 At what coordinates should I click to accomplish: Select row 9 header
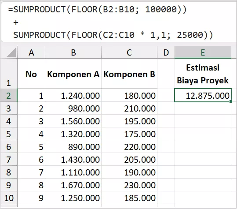coord(9,185)
